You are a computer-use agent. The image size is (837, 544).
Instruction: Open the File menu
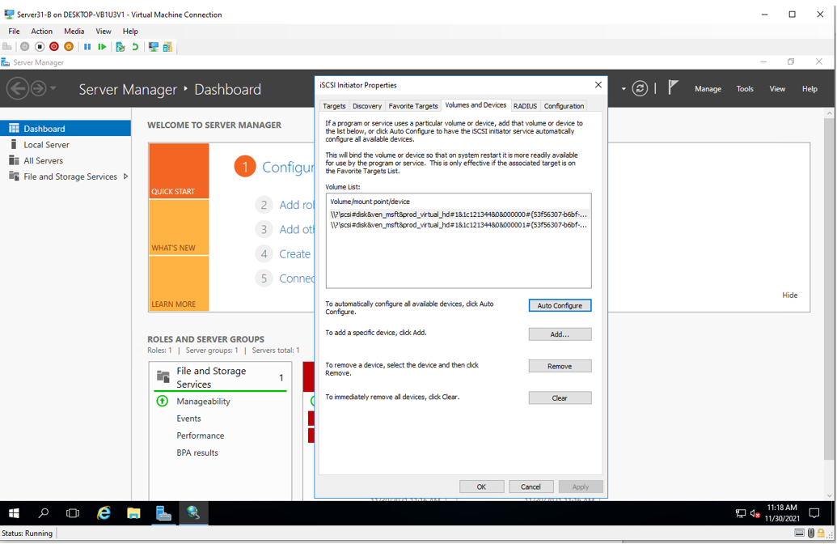pyautogui.click(x=14, y=31)
